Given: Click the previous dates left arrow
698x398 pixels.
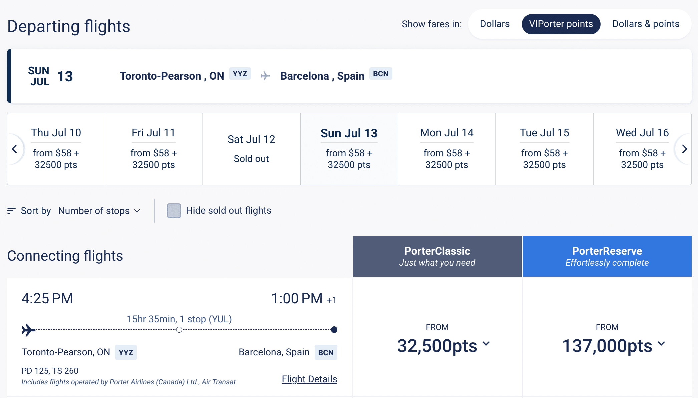Looking at the screenshot, I should point(14,149).
